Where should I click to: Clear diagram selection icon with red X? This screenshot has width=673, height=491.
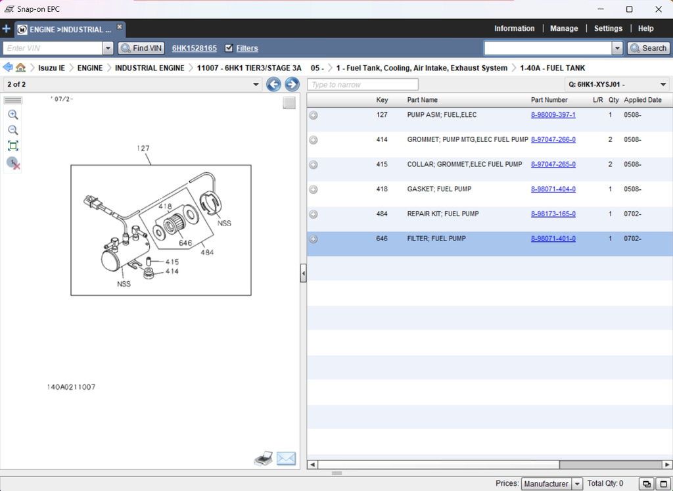[13, 163]
